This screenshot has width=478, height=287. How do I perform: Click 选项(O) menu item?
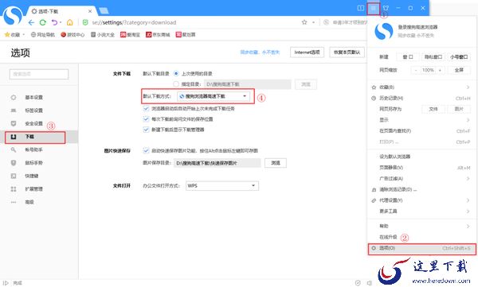[422, 248]
